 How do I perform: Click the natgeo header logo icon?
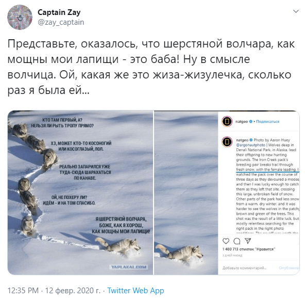(227, 121)
